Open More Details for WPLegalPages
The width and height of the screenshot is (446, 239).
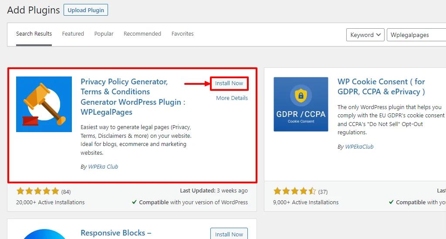pos(232,98)
